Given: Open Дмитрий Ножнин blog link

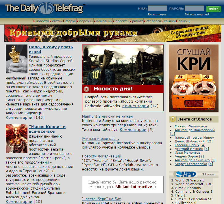Looking at the screenshot, I should pyautogui.click(x=189, y=149).
